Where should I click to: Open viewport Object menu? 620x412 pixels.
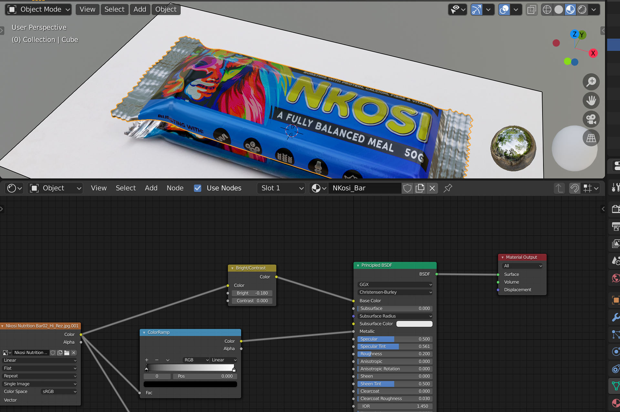pos(166,9)
